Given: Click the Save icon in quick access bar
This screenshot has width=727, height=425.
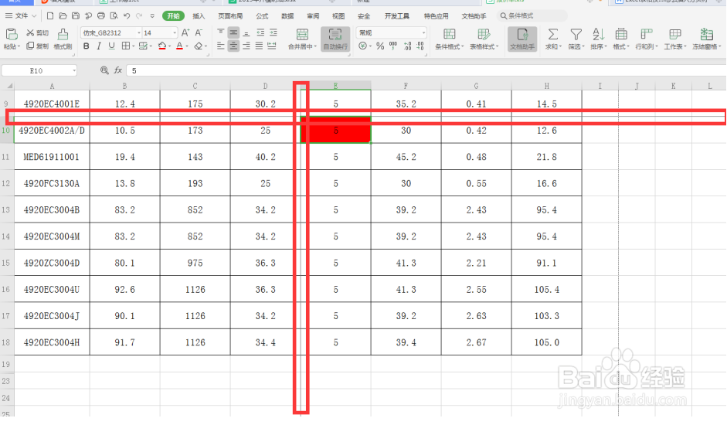Looking at the screenshot, I should click(76, 15).
